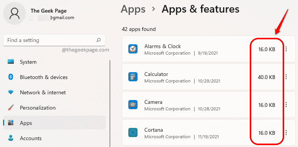298x147 pixels.
Task: Click Microsoft Corporation under Alarms & Clock
Action: pyautogui.click(x=167, y=53)
